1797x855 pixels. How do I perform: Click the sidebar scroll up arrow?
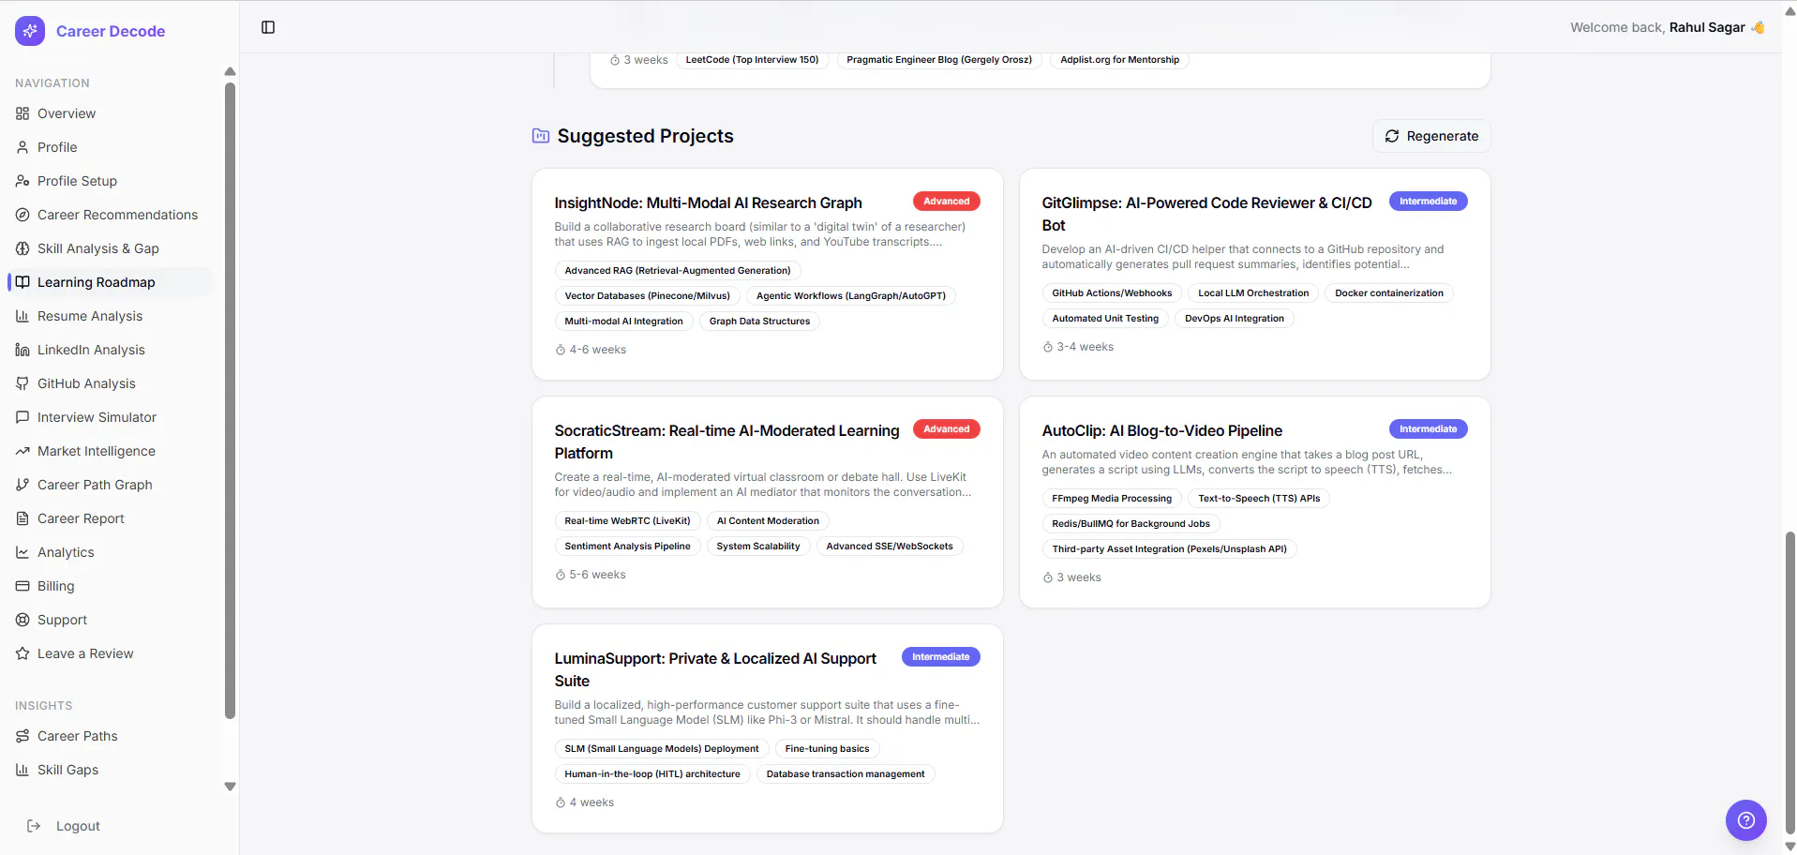(x=230, y=71)
